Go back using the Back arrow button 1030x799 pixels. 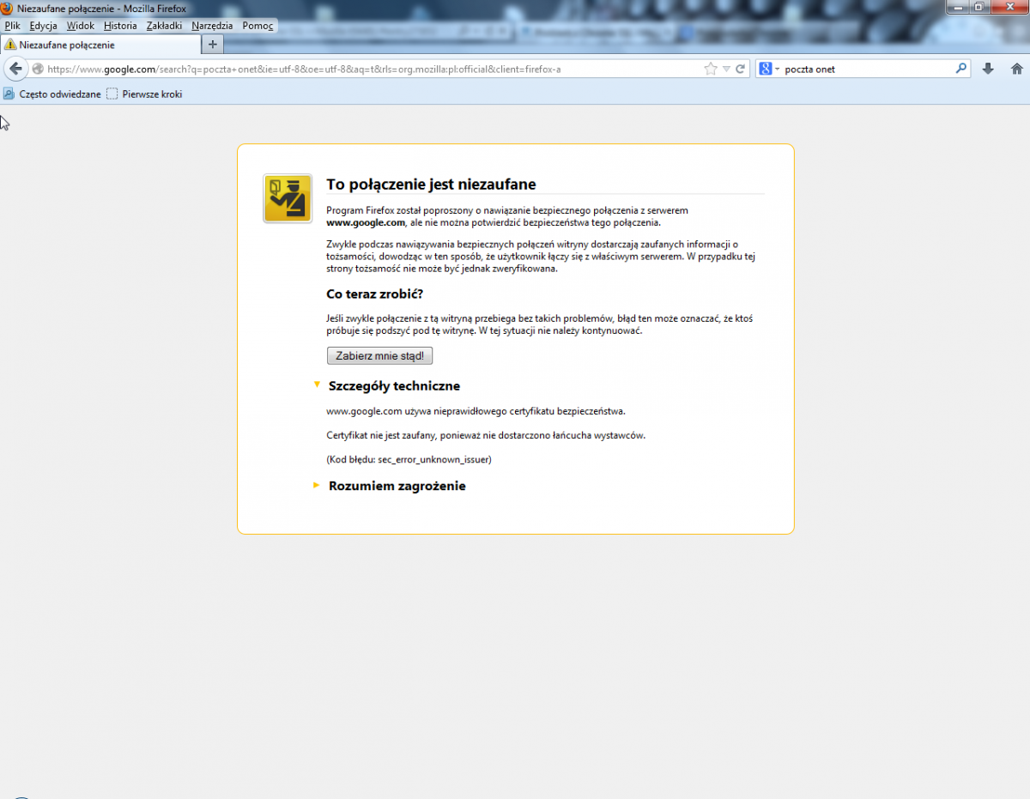pyautogui.click(x=15, y=69)
